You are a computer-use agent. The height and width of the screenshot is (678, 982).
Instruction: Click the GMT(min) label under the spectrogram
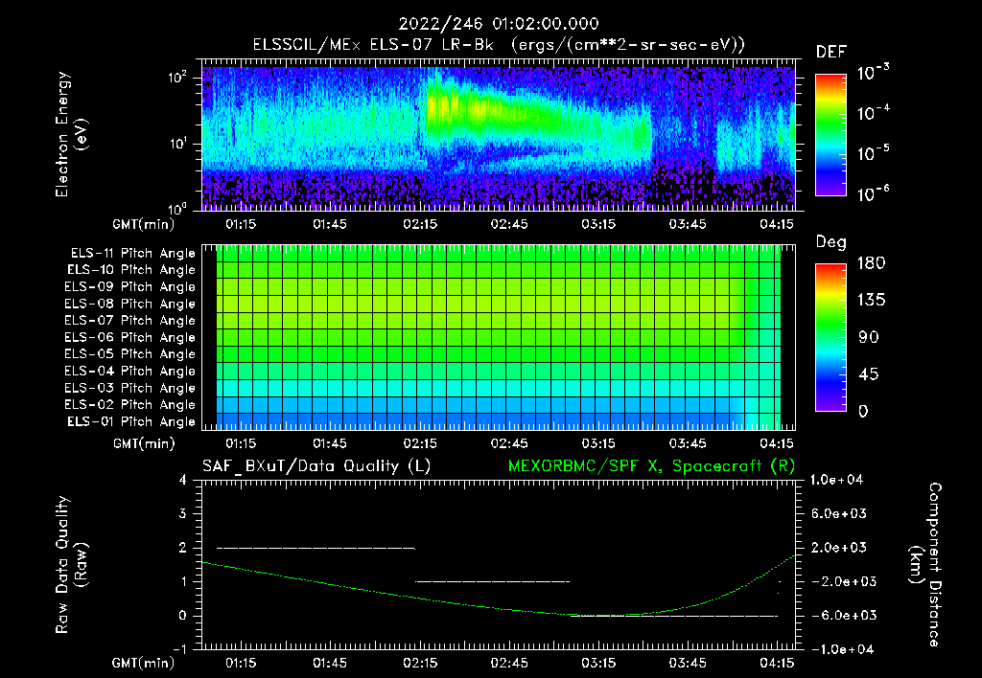[x=144, y=224]
